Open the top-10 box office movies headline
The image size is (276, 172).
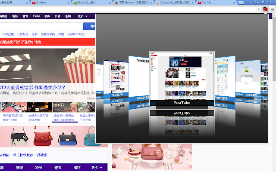[33, 87]
